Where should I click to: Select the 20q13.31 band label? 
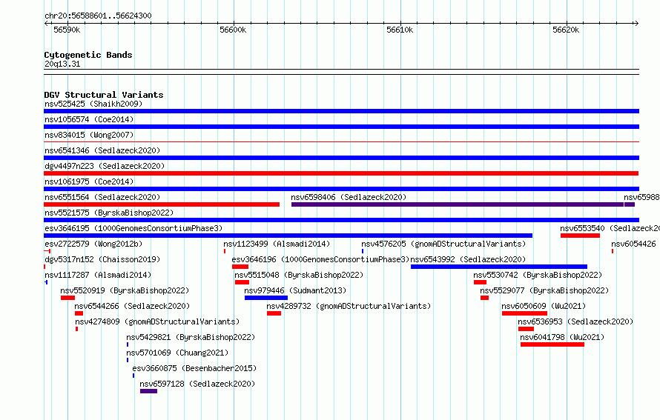pyautogui.click(x=62, y=64)
